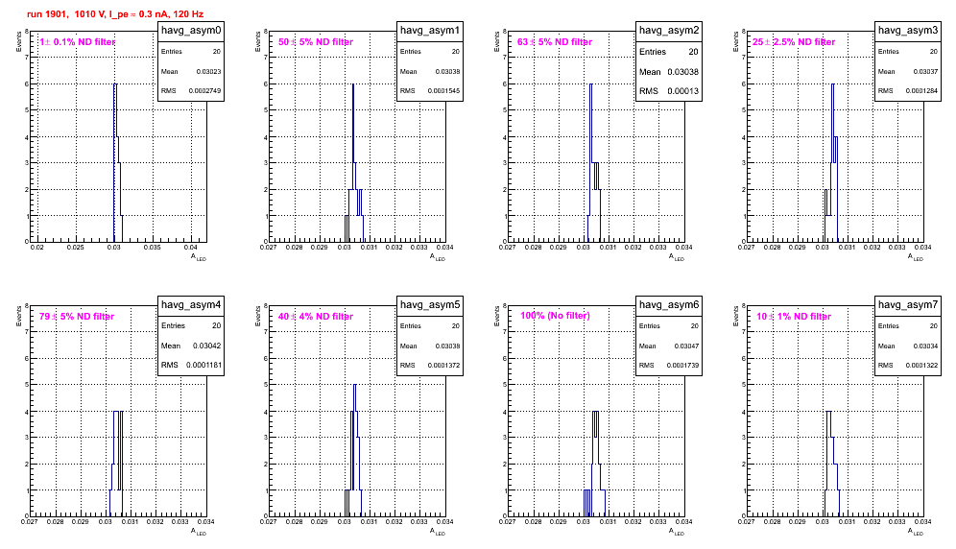This screenshot has width=956, height=549.
Task: Click the '63± 5% ND filter' label
Action: [x=555, y=42]
